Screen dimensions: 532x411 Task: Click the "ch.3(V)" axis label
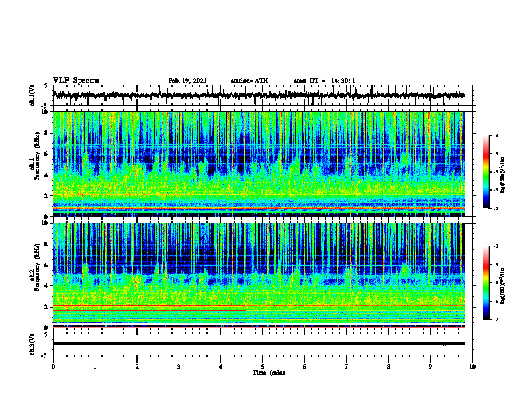point(32,345)
